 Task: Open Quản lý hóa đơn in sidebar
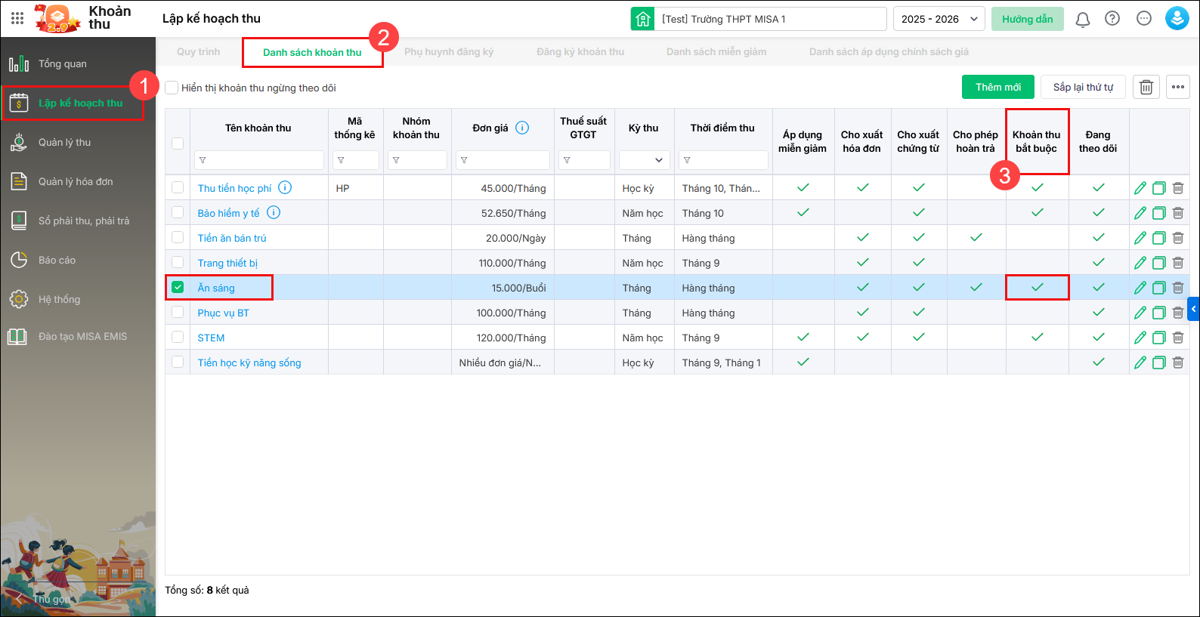pyautogui.click(x=76, y=181)
